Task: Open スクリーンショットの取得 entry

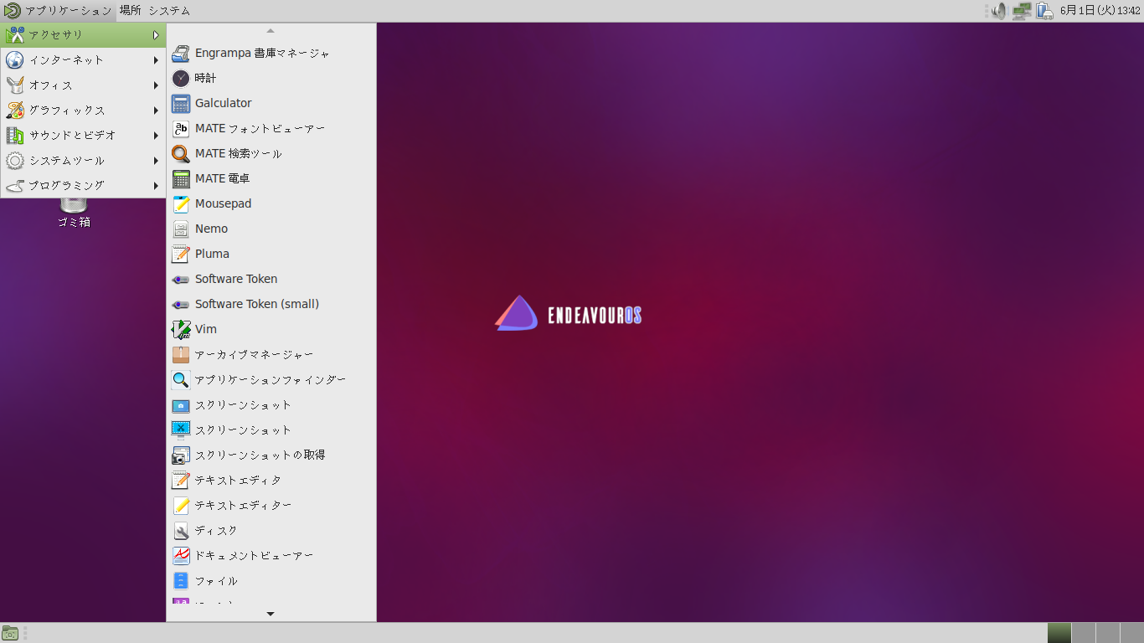Action: tap(271, 455)
